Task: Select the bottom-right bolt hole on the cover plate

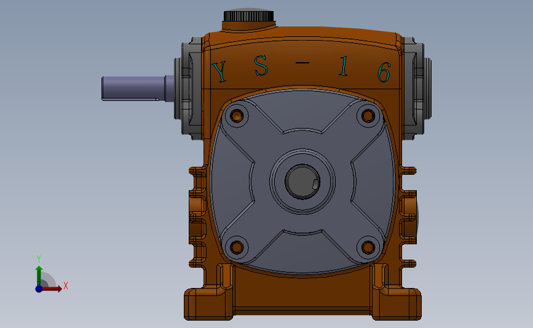Action: coord(368,247)
